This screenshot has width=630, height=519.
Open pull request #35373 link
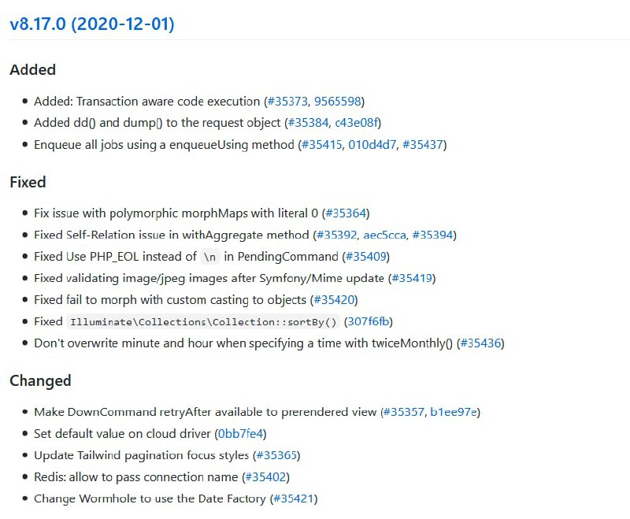tap(287, 102)
